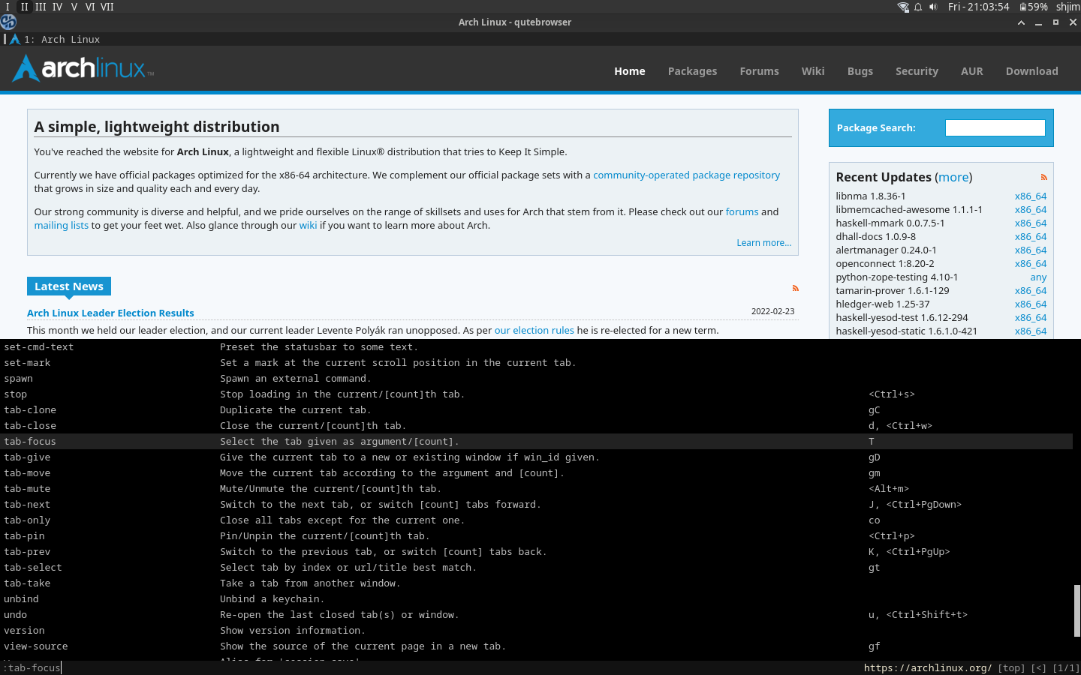Click the 'wiki' link in the intro paragraph

tap(308, 225)
